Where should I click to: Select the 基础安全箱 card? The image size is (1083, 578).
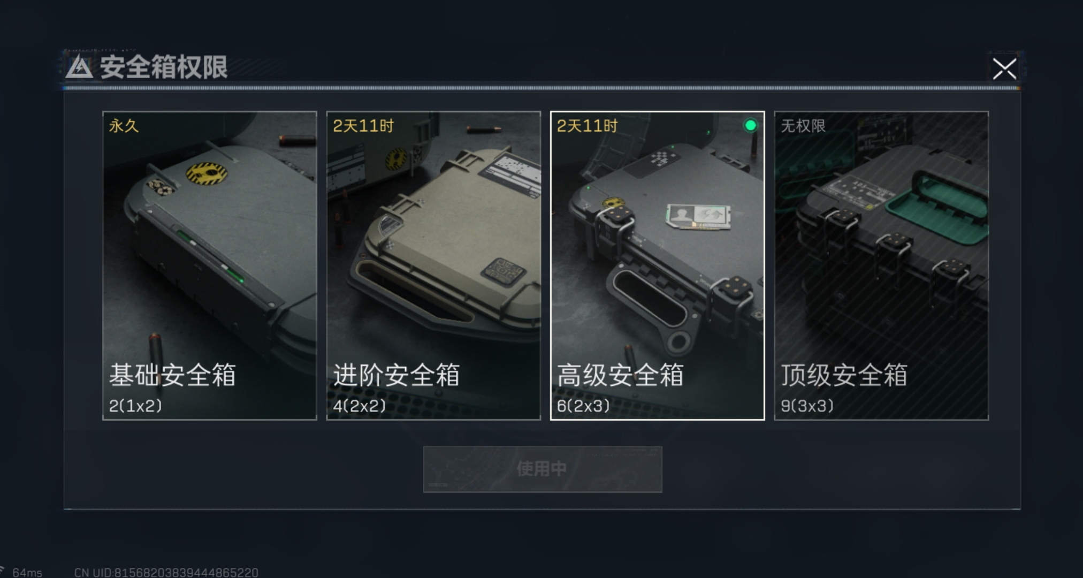pos(209,265)
